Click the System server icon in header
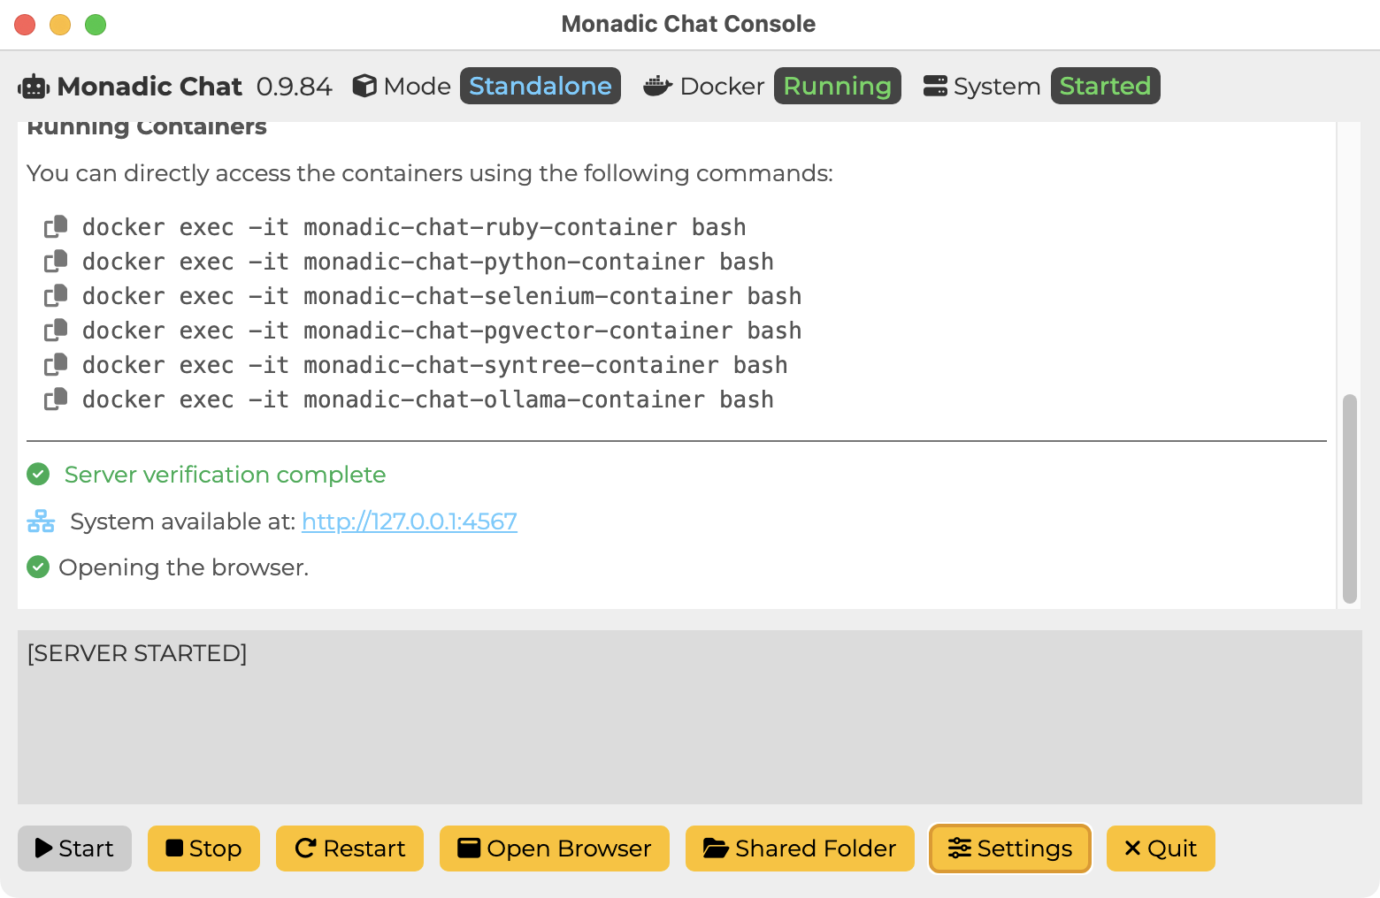The width and height of the screenshot is (1380, 898). (x=935, y=86)
